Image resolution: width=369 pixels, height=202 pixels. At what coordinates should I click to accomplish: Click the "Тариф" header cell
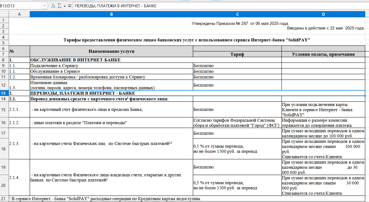coord(237,54)
